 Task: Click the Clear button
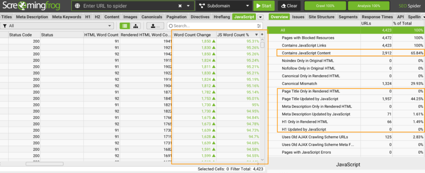(x=289, y=6)
